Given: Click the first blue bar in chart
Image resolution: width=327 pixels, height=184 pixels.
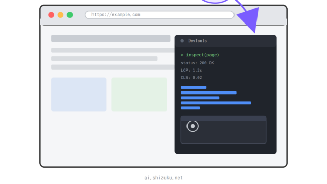Looking at the screenshot, I should point(194,87).
